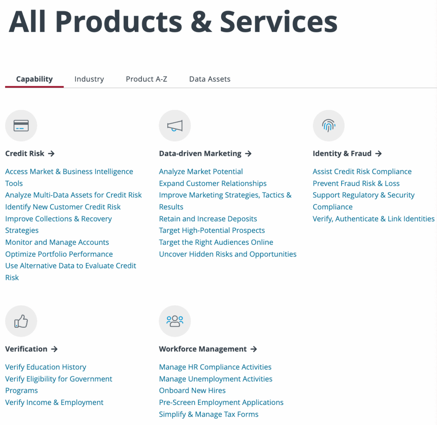
Task: Open Verify Income & Employment
Action: point(54,402)
